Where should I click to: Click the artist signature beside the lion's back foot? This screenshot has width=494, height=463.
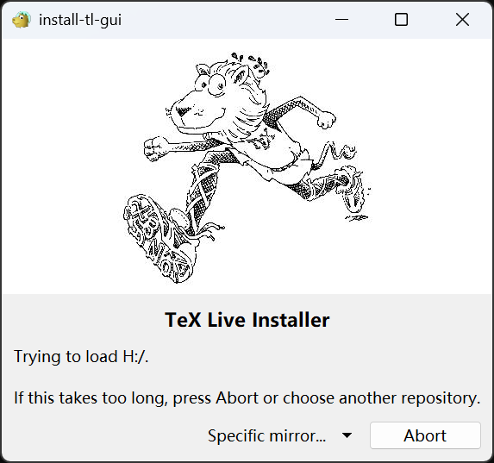tap(357, 218)
